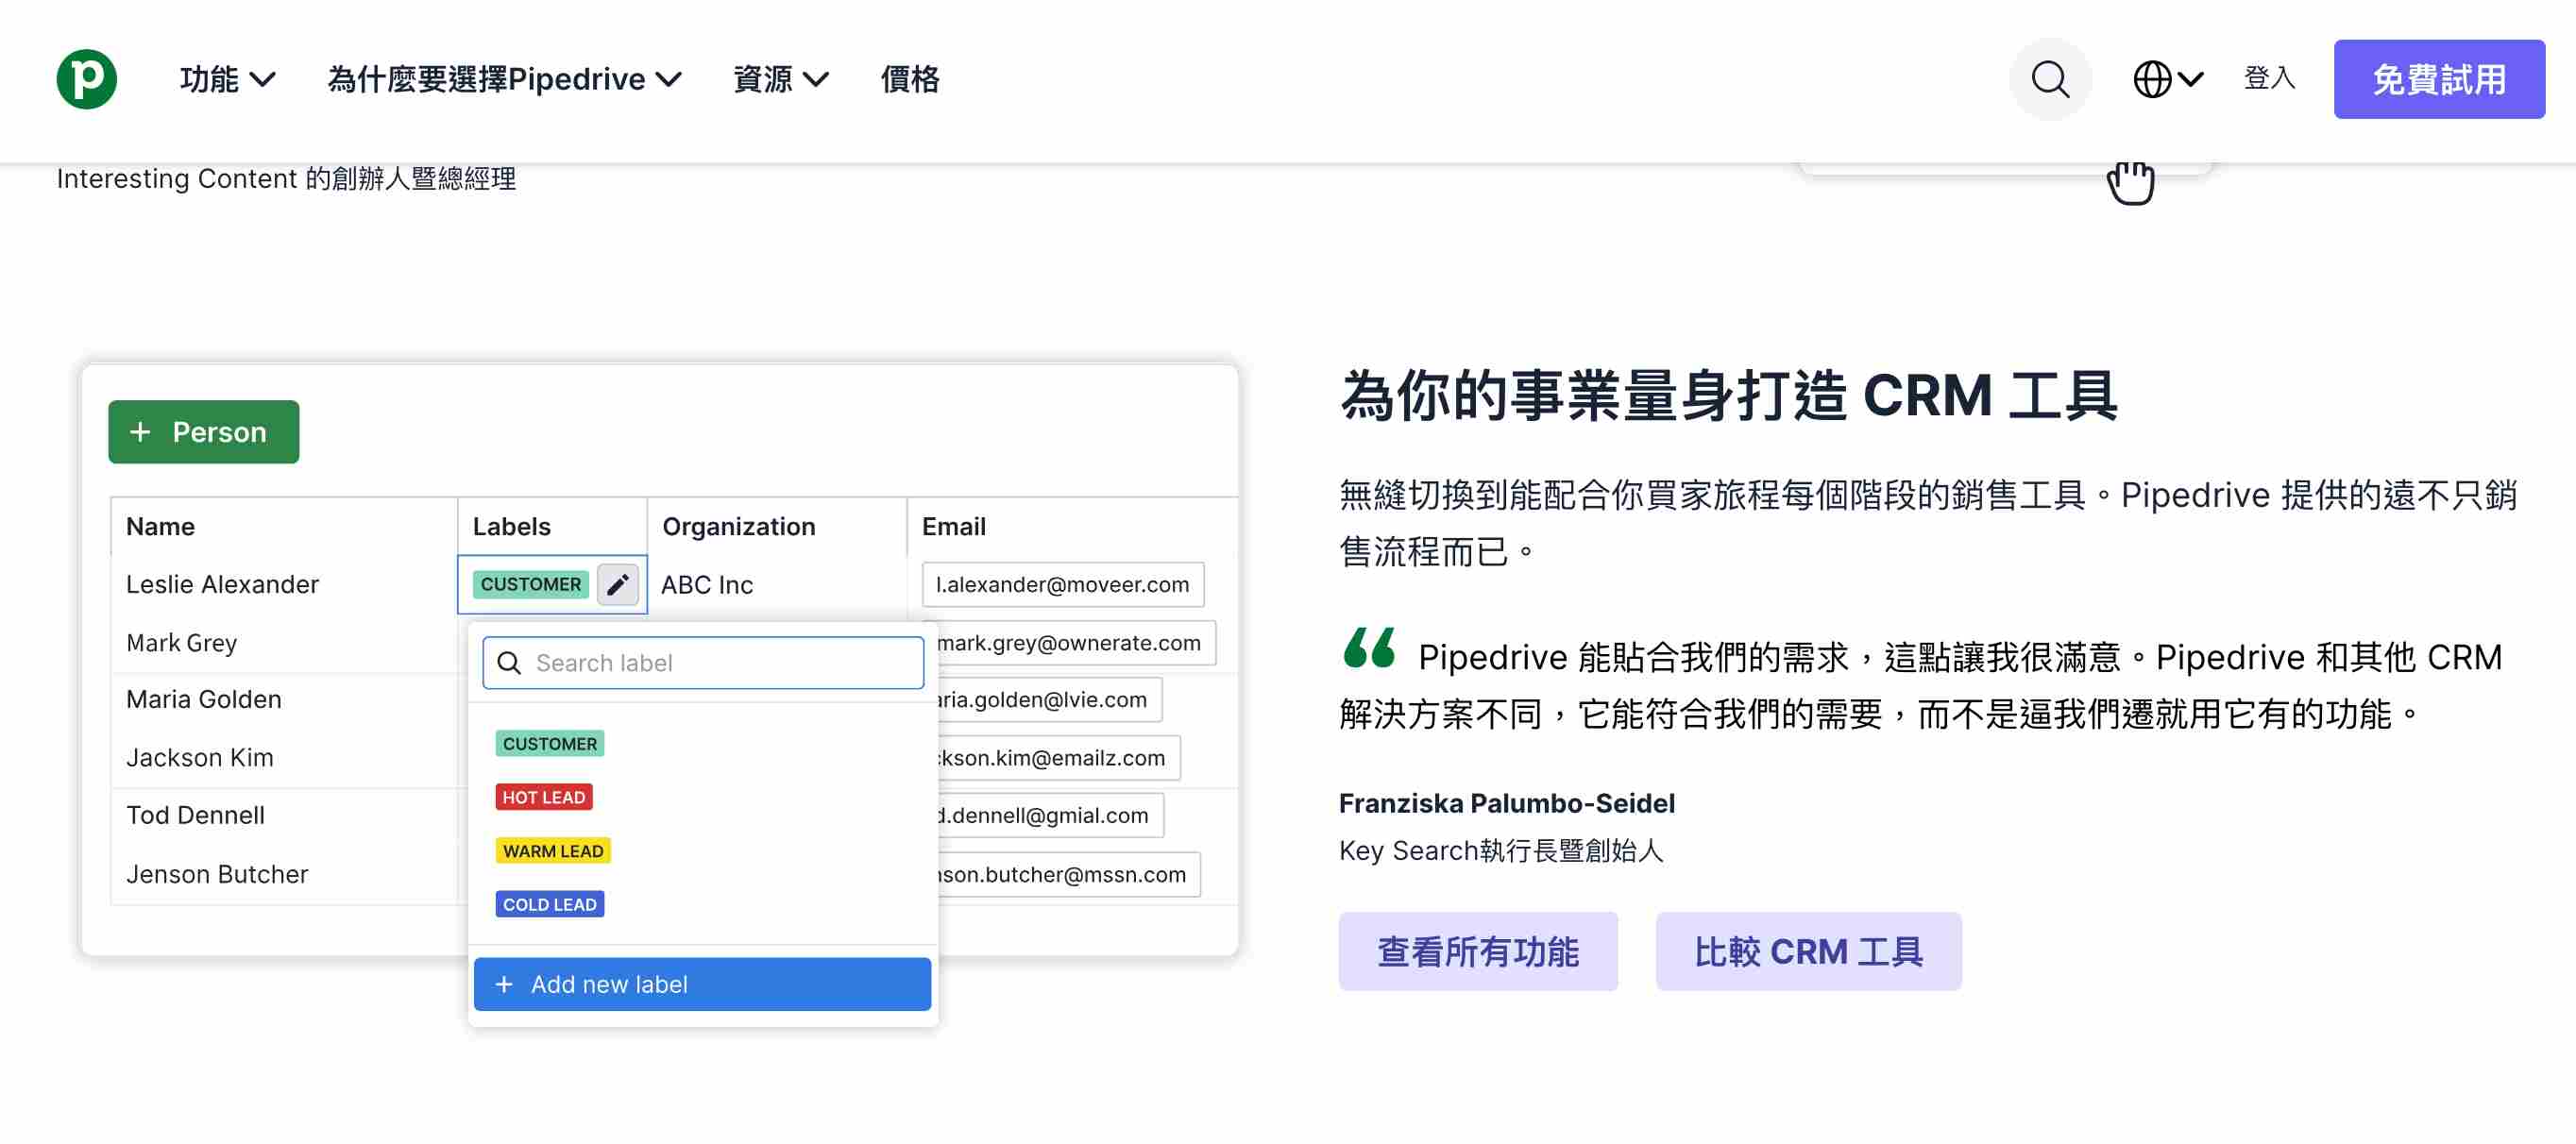
Task: Select the COLD LEAD label
Action: coord(550,904)
